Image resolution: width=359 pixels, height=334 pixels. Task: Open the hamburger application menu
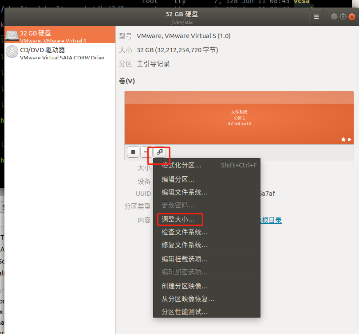(316, 17)
